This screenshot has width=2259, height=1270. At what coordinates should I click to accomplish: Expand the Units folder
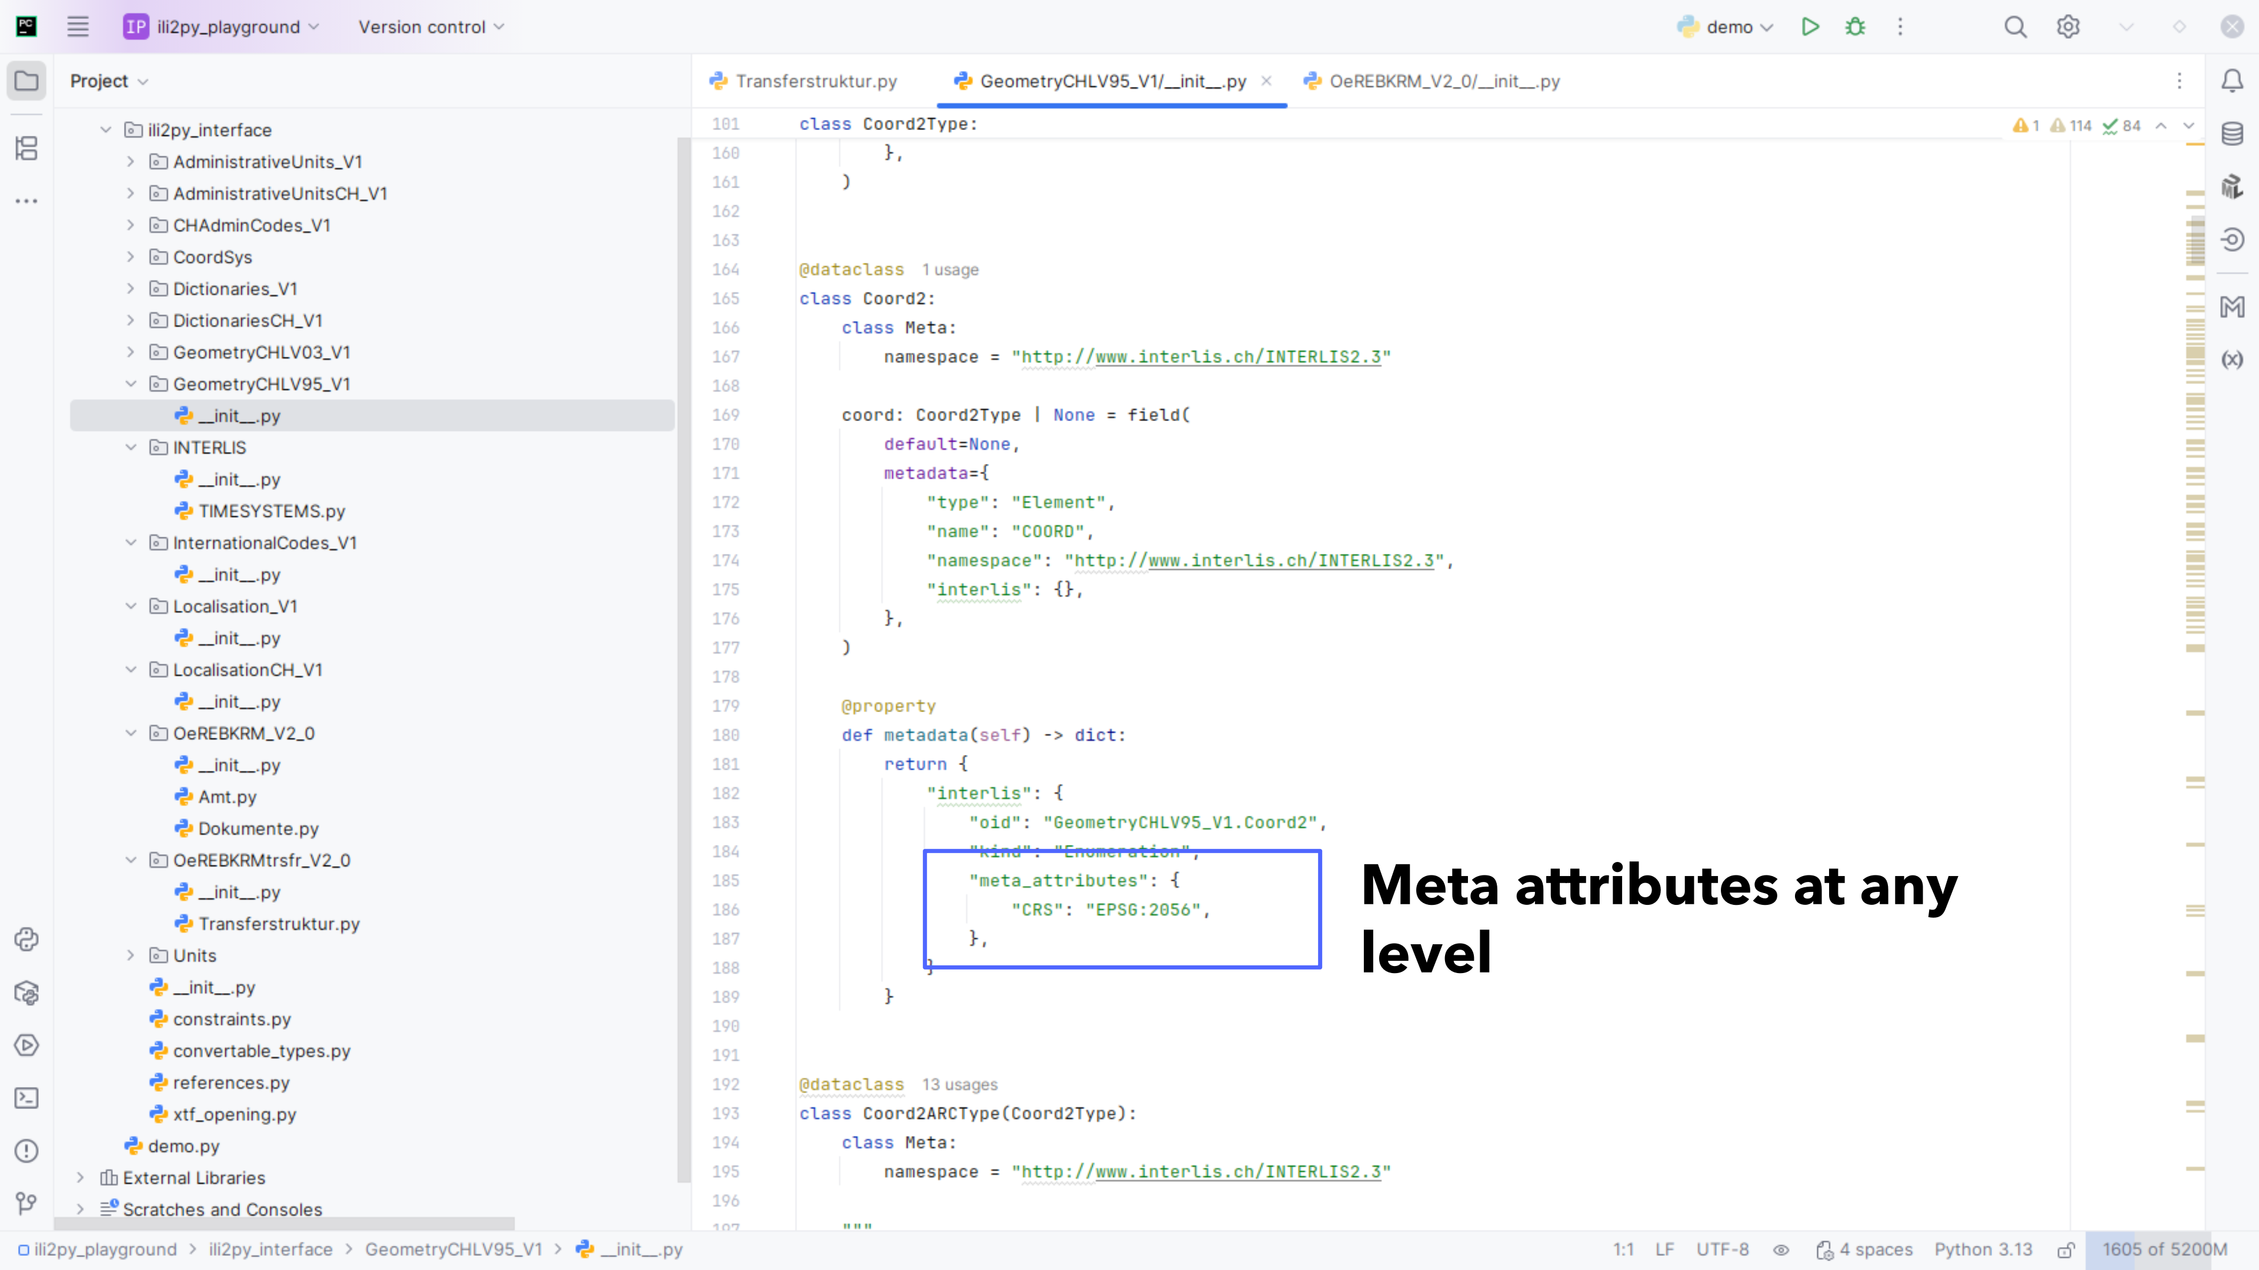pyautogui.click(x=131, y=955)
